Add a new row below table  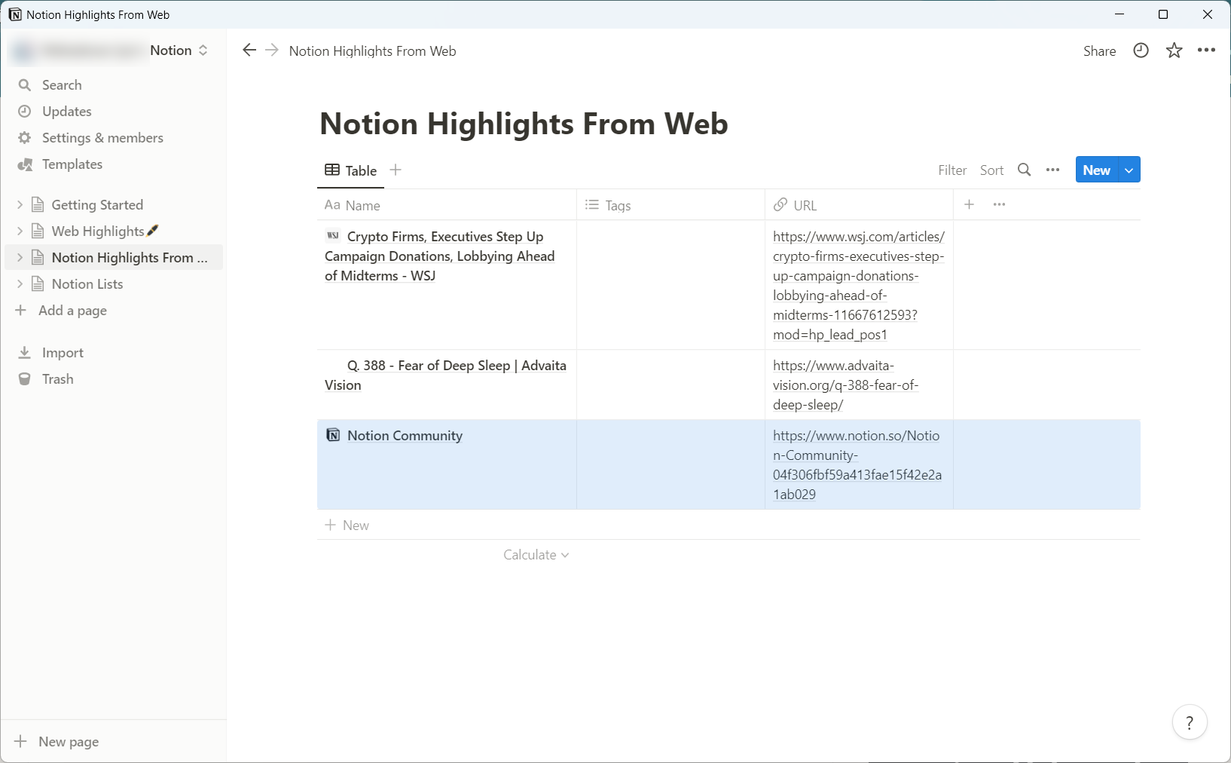[729, 526]
